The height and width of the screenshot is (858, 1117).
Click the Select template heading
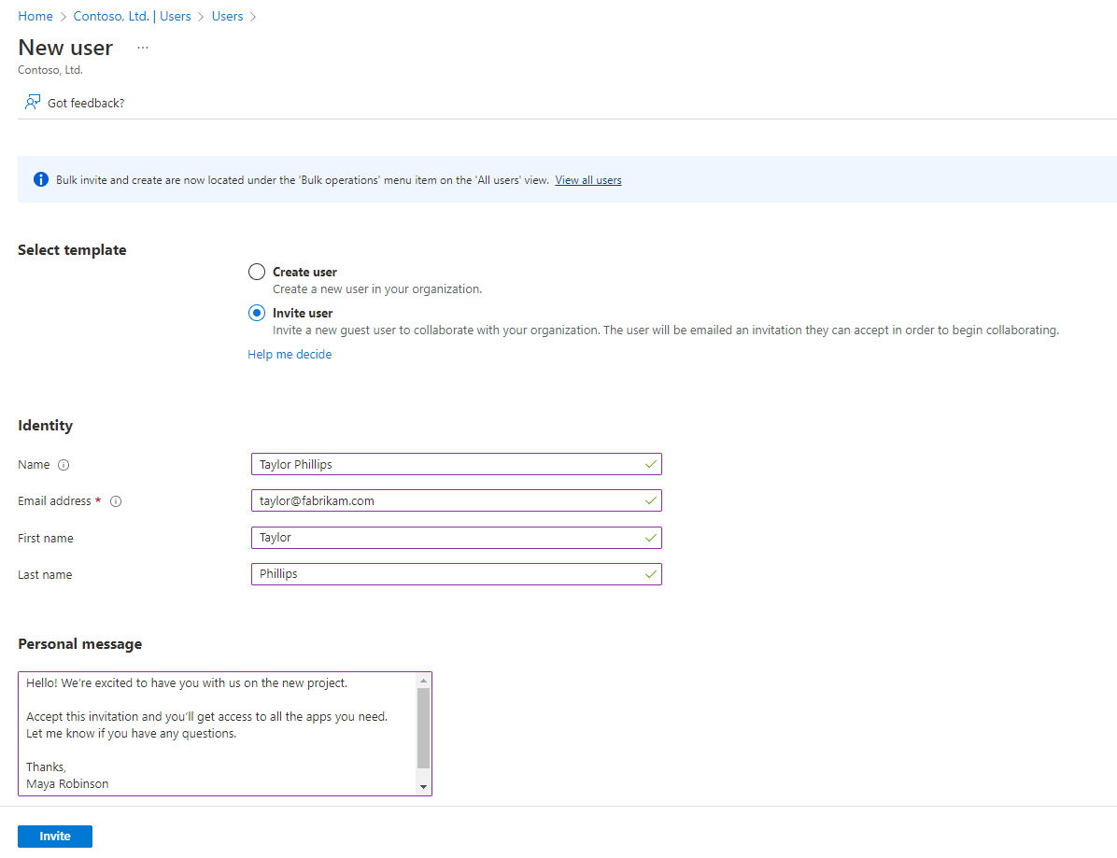pos(72,250)
